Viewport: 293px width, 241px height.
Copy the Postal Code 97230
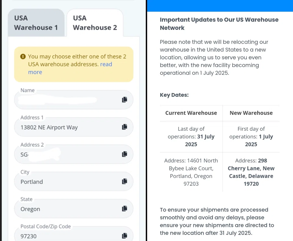point(124,236)
